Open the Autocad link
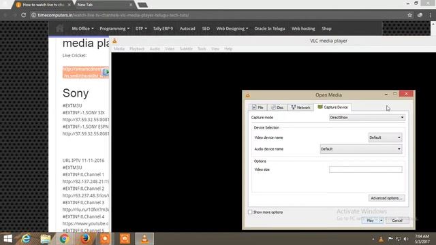Screen dimensions: 436x245 [187, 29]
